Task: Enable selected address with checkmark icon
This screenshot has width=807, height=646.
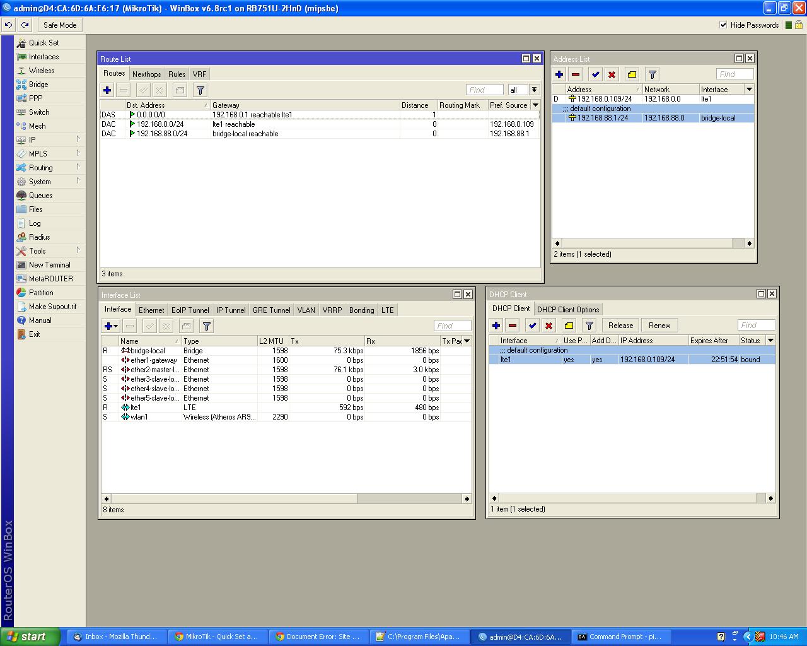Action: [596, 74]
